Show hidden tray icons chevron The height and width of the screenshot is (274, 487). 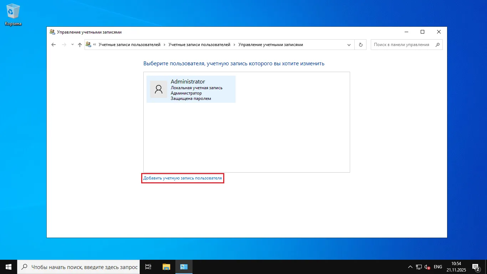tap(410, 267)
